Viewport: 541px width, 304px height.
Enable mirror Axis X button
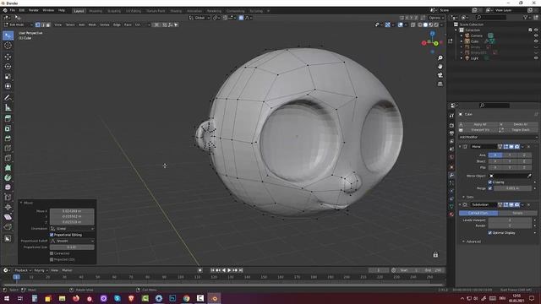coord(495,155)
